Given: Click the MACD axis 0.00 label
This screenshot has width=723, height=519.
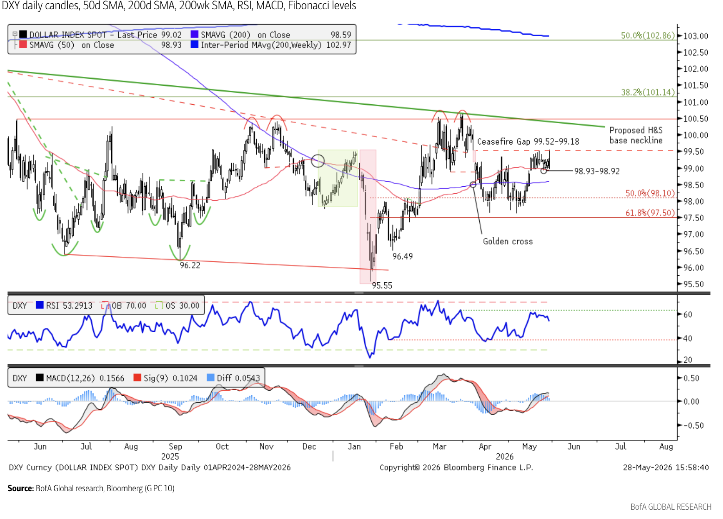Looking at the screenshot, I should point(691,402).
